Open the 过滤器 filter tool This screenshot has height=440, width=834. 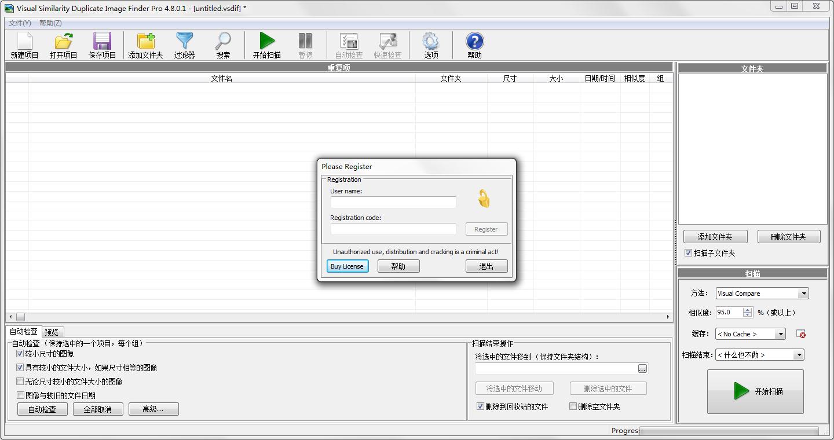tap(184, 45)
